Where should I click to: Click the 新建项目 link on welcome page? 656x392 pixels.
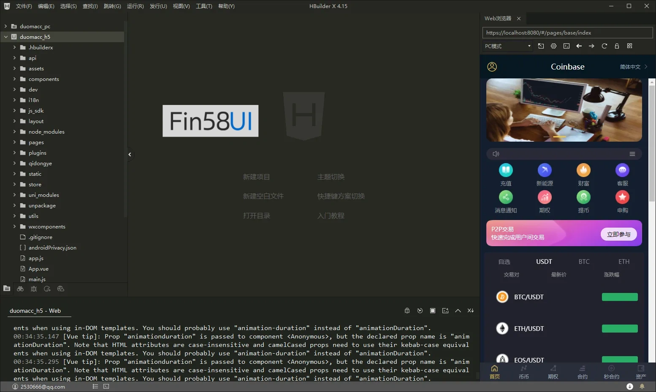click(256, 177)
